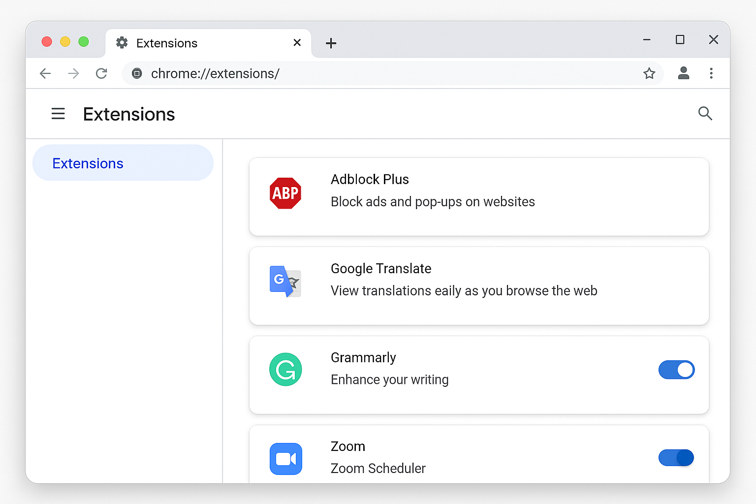The height and width of the screenshot is (504, 756).
Task: Switch to the Extensions browser tab
Action: [166, 43]
